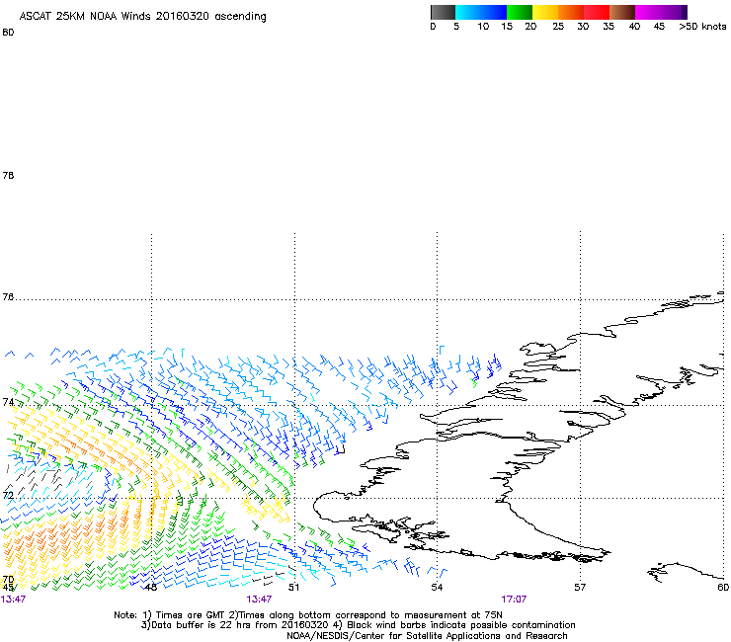Viewport: 731px width, 642px height.
Task: Click the "13:47" time between longitudes 48 and 51
Action: click(259, 600)
